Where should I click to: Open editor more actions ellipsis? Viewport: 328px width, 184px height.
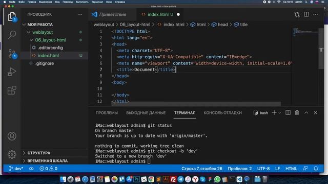coord(316,14)
